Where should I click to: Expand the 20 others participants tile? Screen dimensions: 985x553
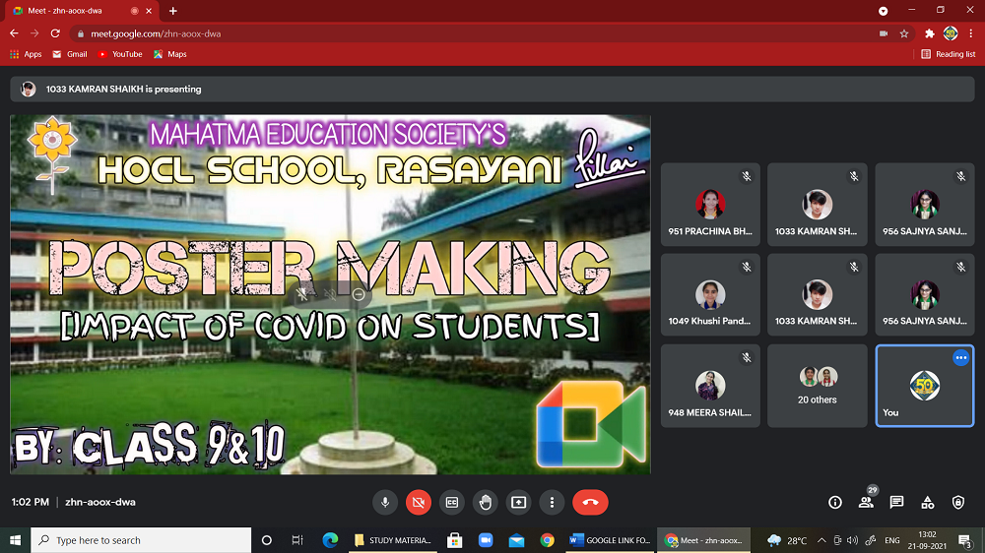point(818,385)
